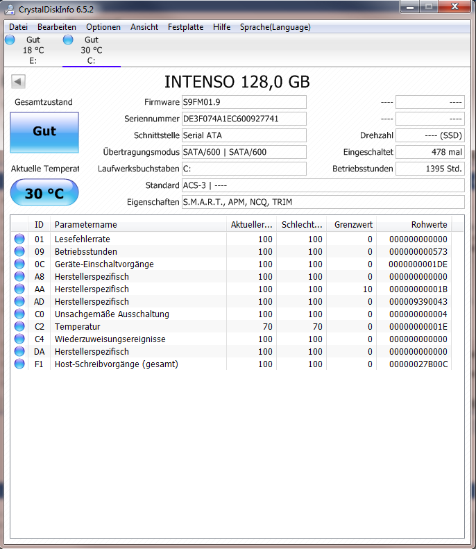The height and width of the screenshot is (549, 476).
Task: Click the blue status orb for drive C:
Action: (68, 40)
